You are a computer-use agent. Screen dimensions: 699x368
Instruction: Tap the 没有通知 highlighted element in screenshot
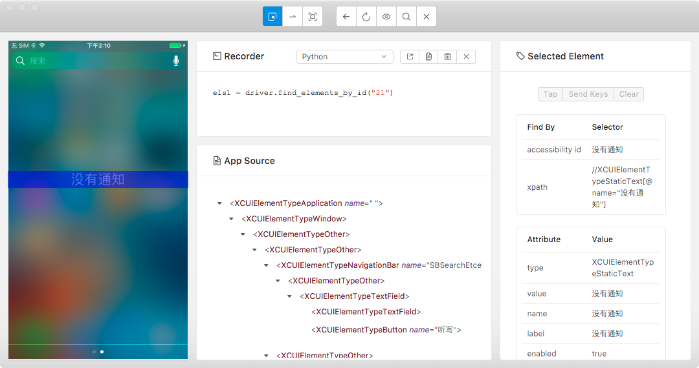click(98, 179)
